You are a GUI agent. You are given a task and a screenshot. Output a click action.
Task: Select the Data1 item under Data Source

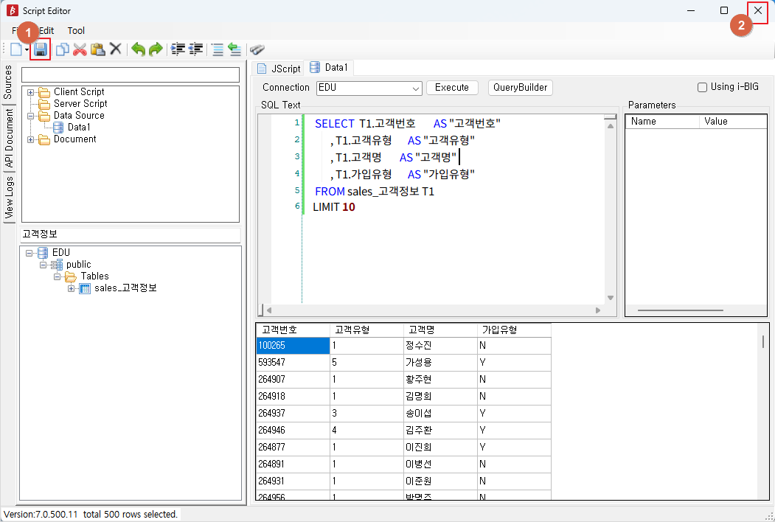[79, 127]
